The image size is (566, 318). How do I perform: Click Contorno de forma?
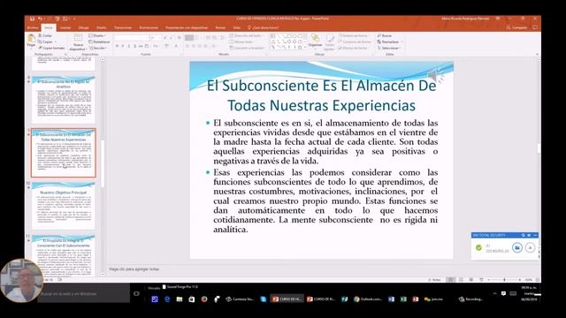354,42
